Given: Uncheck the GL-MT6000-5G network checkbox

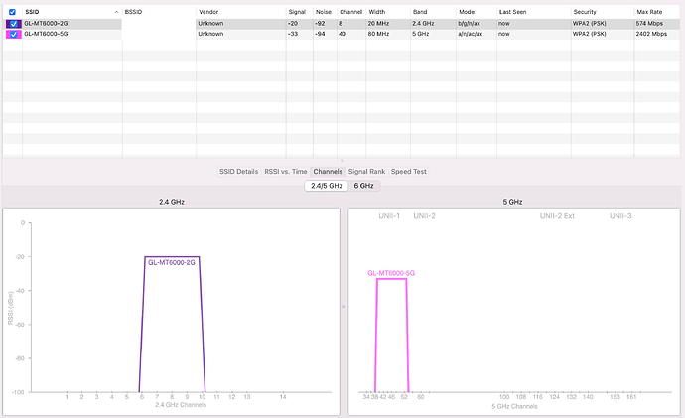Looking at the screenshot, I should click(x=14, y=34).
